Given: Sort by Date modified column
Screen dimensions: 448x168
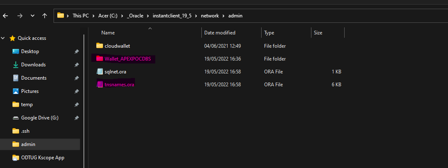Looking at the screenshot, I should [x=220, y=33].
